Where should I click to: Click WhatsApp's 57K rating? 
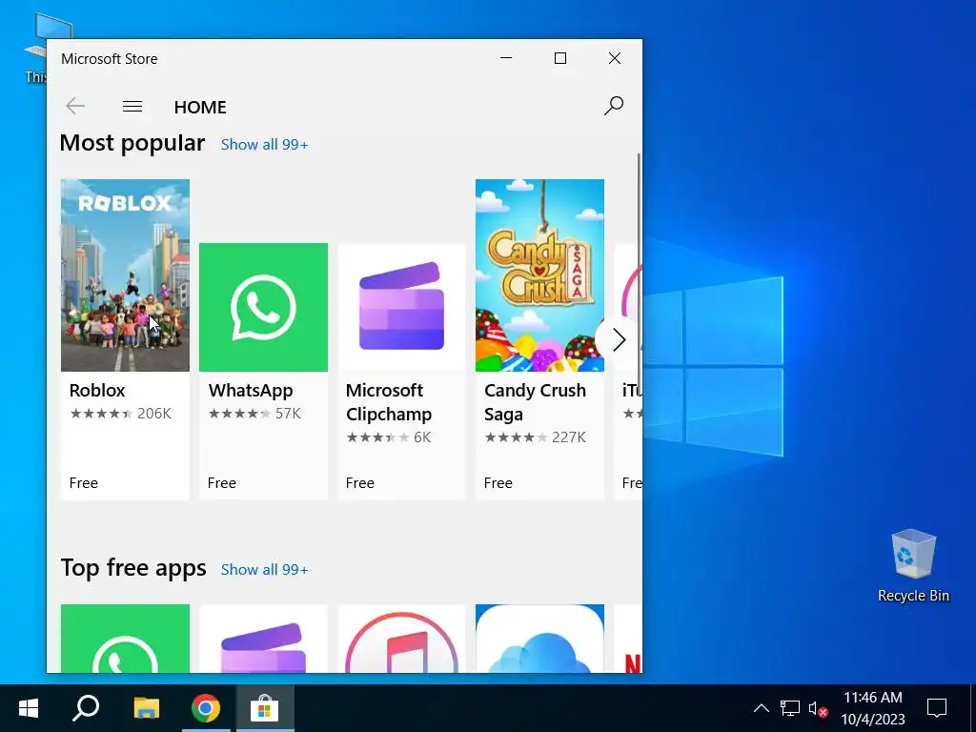click(254, 414)
